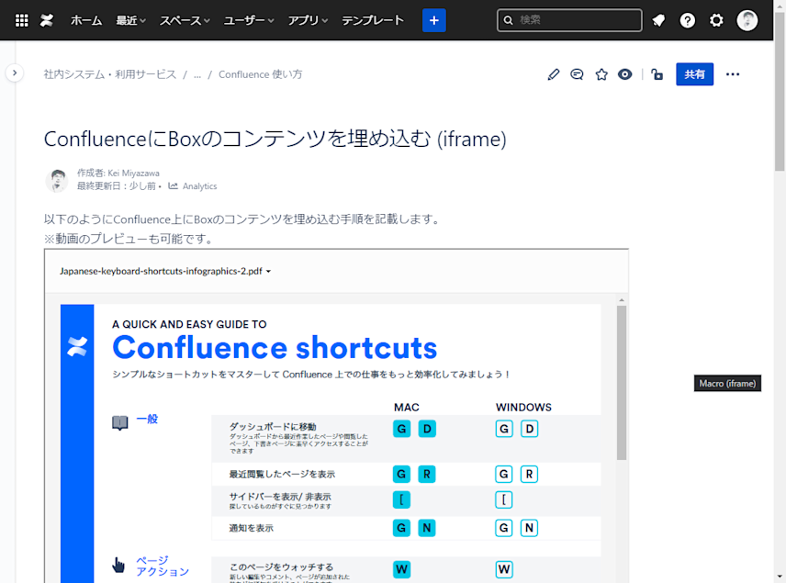Viewport: 786px width, 583px height.
Task: Click the page title heading text
Action: tap(275, 139)
